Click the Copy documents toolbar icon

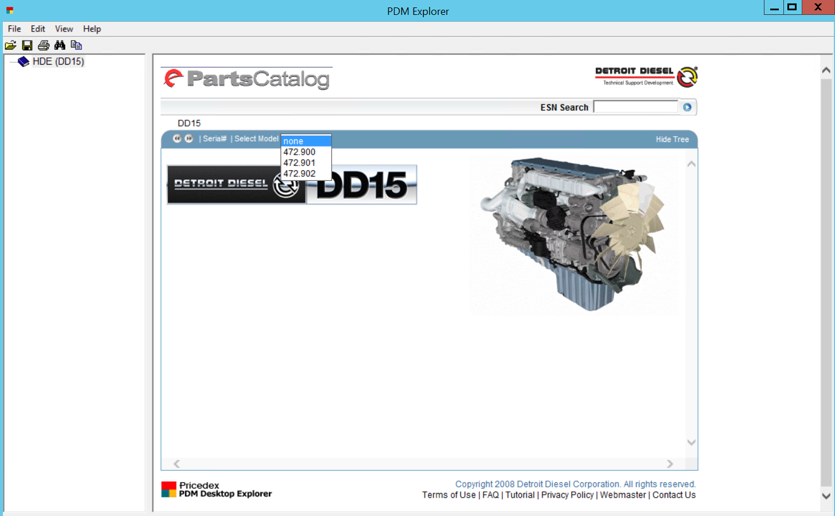tap(76, 45)
